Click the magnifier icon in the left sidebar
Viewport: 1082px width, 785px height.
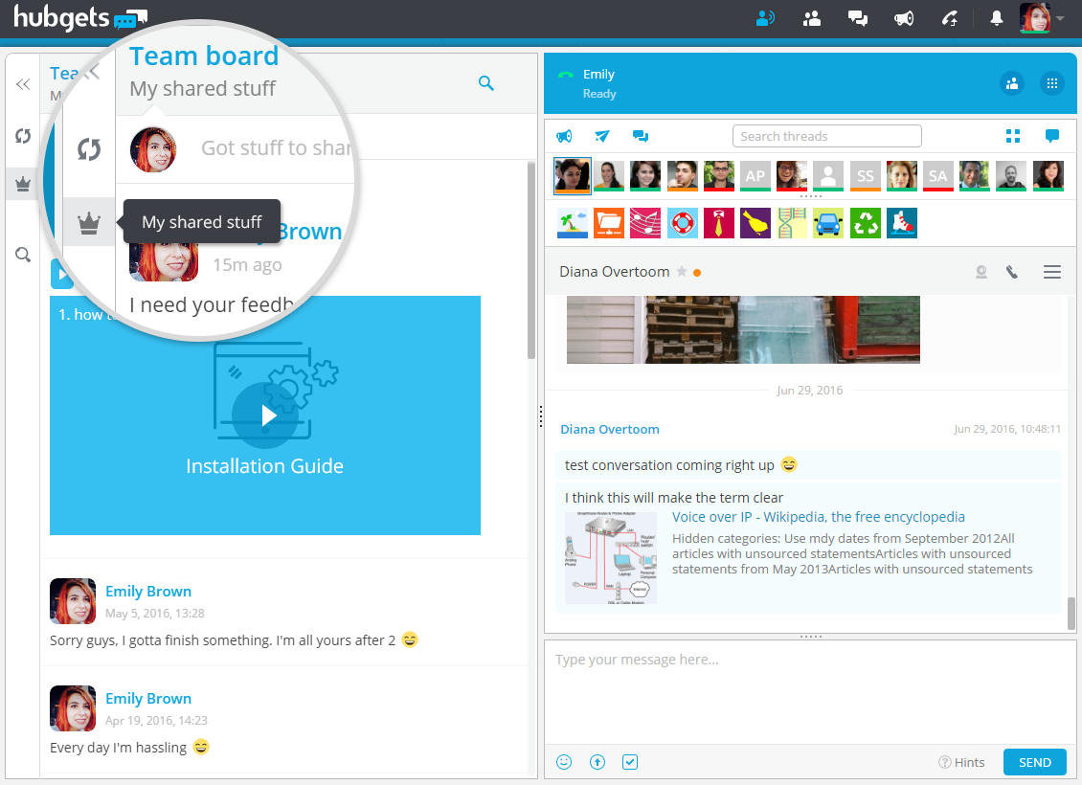[x=23, y=255]
